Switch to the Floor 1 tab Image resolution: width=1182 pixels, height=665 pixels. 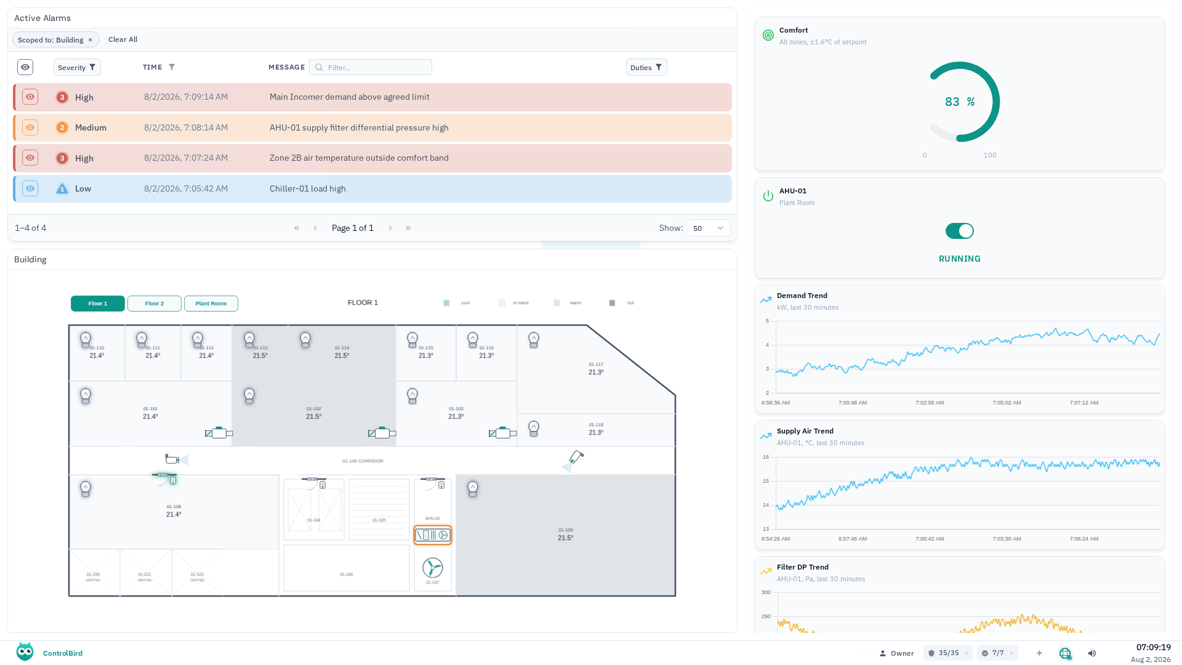point(98,304)
